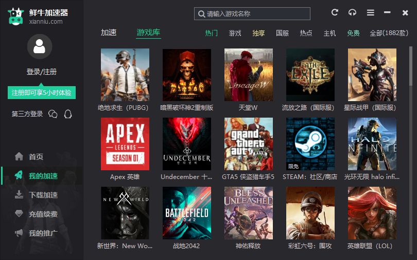This screenshot has height=260, width=417.
Task: Open the 我的加速 sidebar item
Action: pos(42,175)
